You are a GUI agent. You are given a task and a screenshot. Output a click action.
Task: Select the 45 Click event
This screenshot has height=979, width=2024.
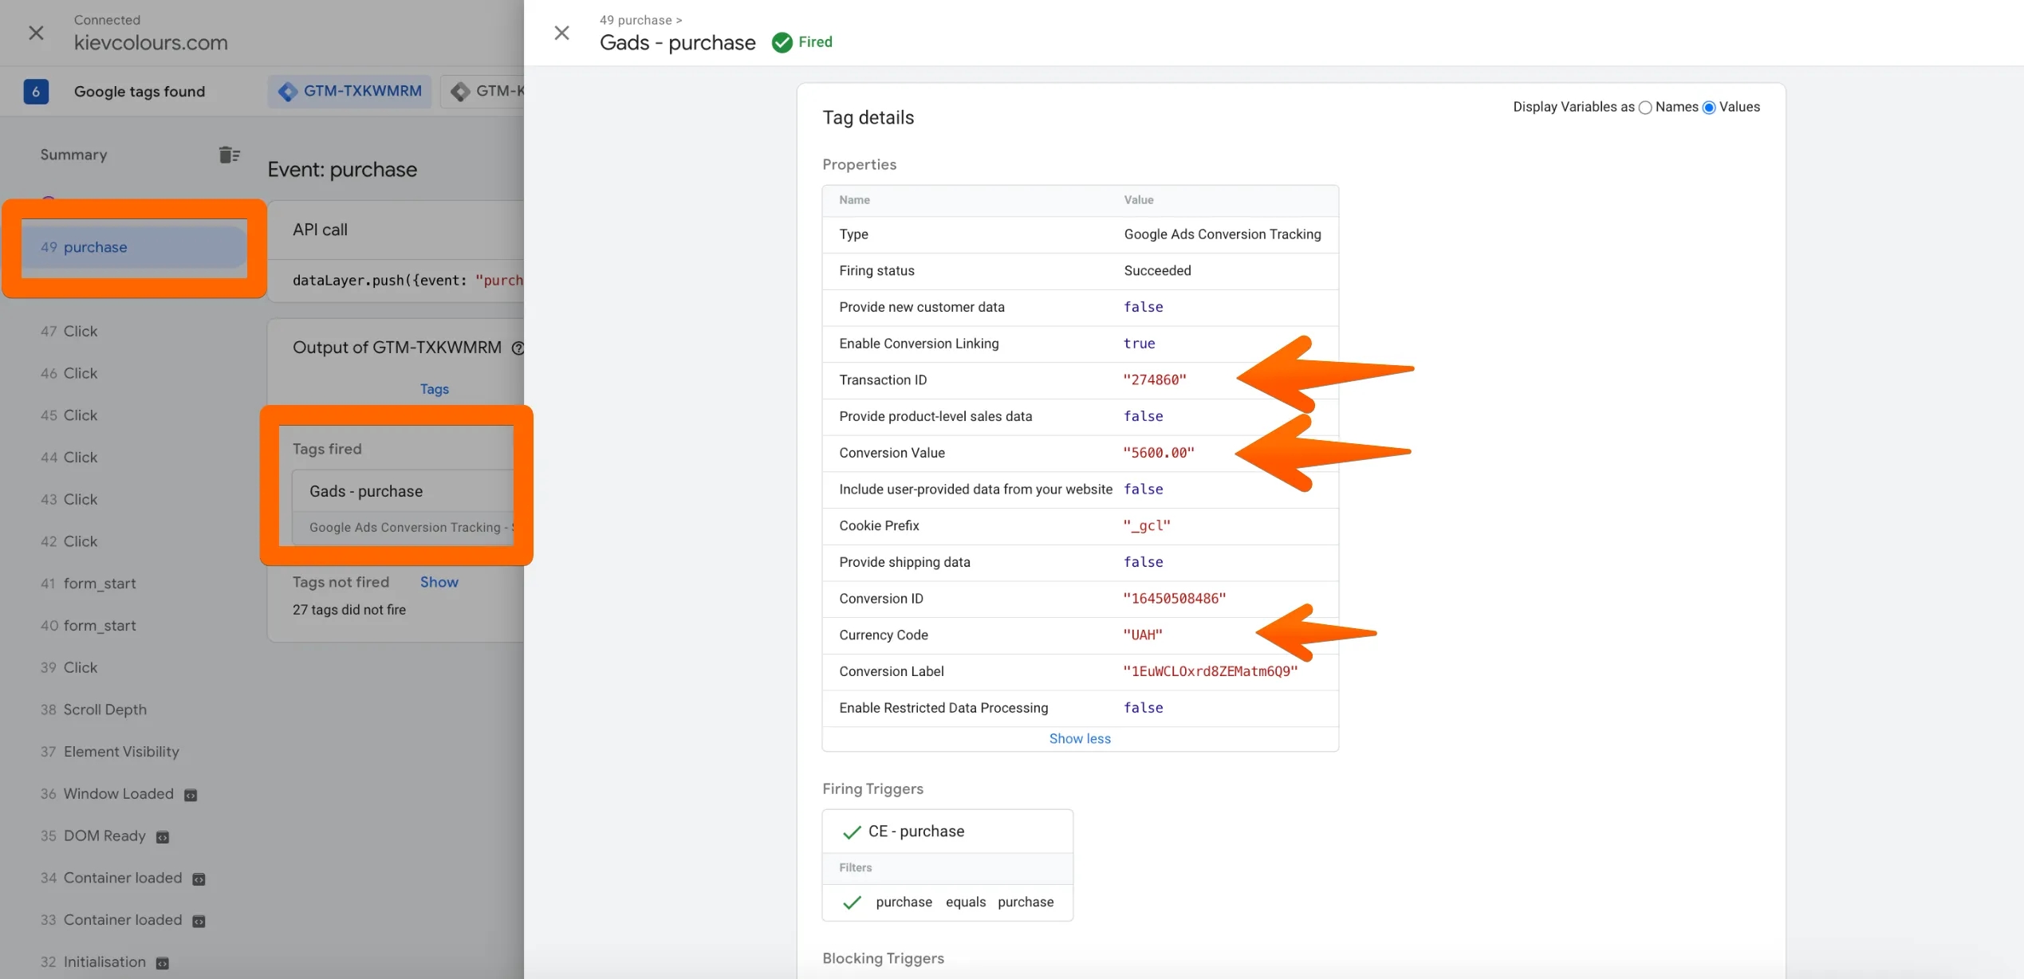(x=69, y=415)
